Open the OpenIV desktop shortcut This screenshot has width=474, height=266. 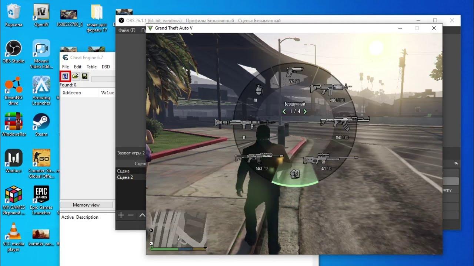[x=41, y=16]
